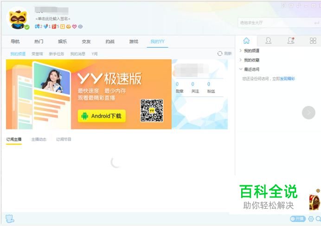Image resolution: width=321 pixels, height=226 pixels.
Task: Open the person icon tab with red dot
Action: click(291, 40)
